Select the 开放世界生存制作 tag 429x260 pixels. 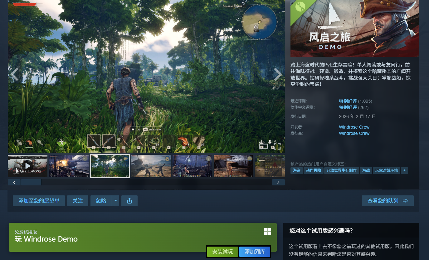(x=342, y=170)
